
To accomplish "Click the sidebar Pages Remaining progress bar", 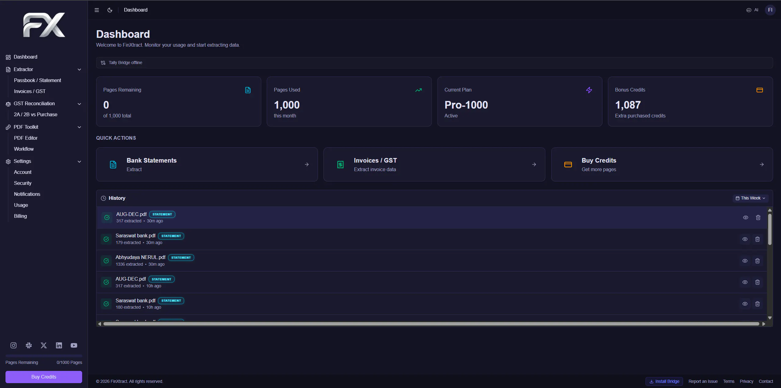I will click(44, 356).
